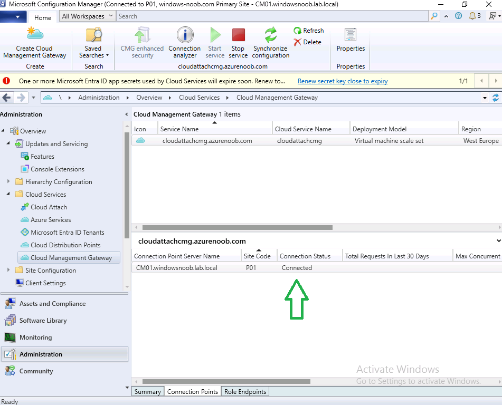This screenshot has height=405, width=502.
Task: Open the Saved Searches dropdown
Action: 93,43
